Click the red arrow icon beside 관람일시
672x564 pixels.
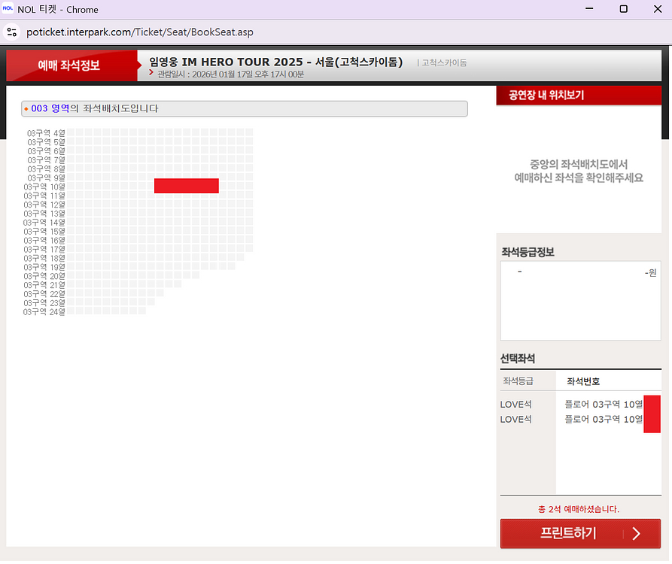(151, 73)
